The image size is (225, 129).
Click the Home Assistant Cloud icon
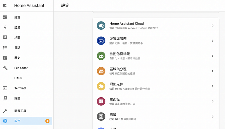(101, 26)
